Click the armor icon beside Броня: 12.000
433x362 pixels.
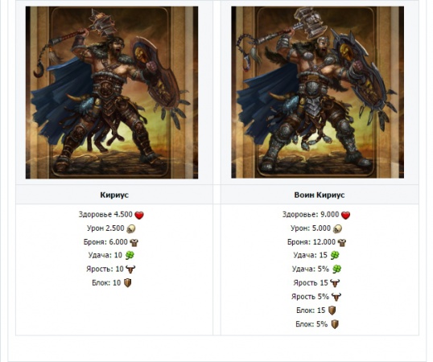(x=342, y=242)
